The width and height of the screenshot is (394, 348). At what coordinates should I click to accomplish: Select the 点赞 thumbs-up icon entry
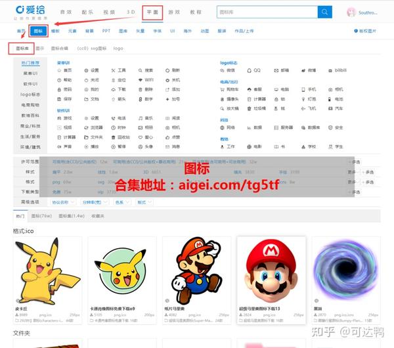(x=173, y=137)
